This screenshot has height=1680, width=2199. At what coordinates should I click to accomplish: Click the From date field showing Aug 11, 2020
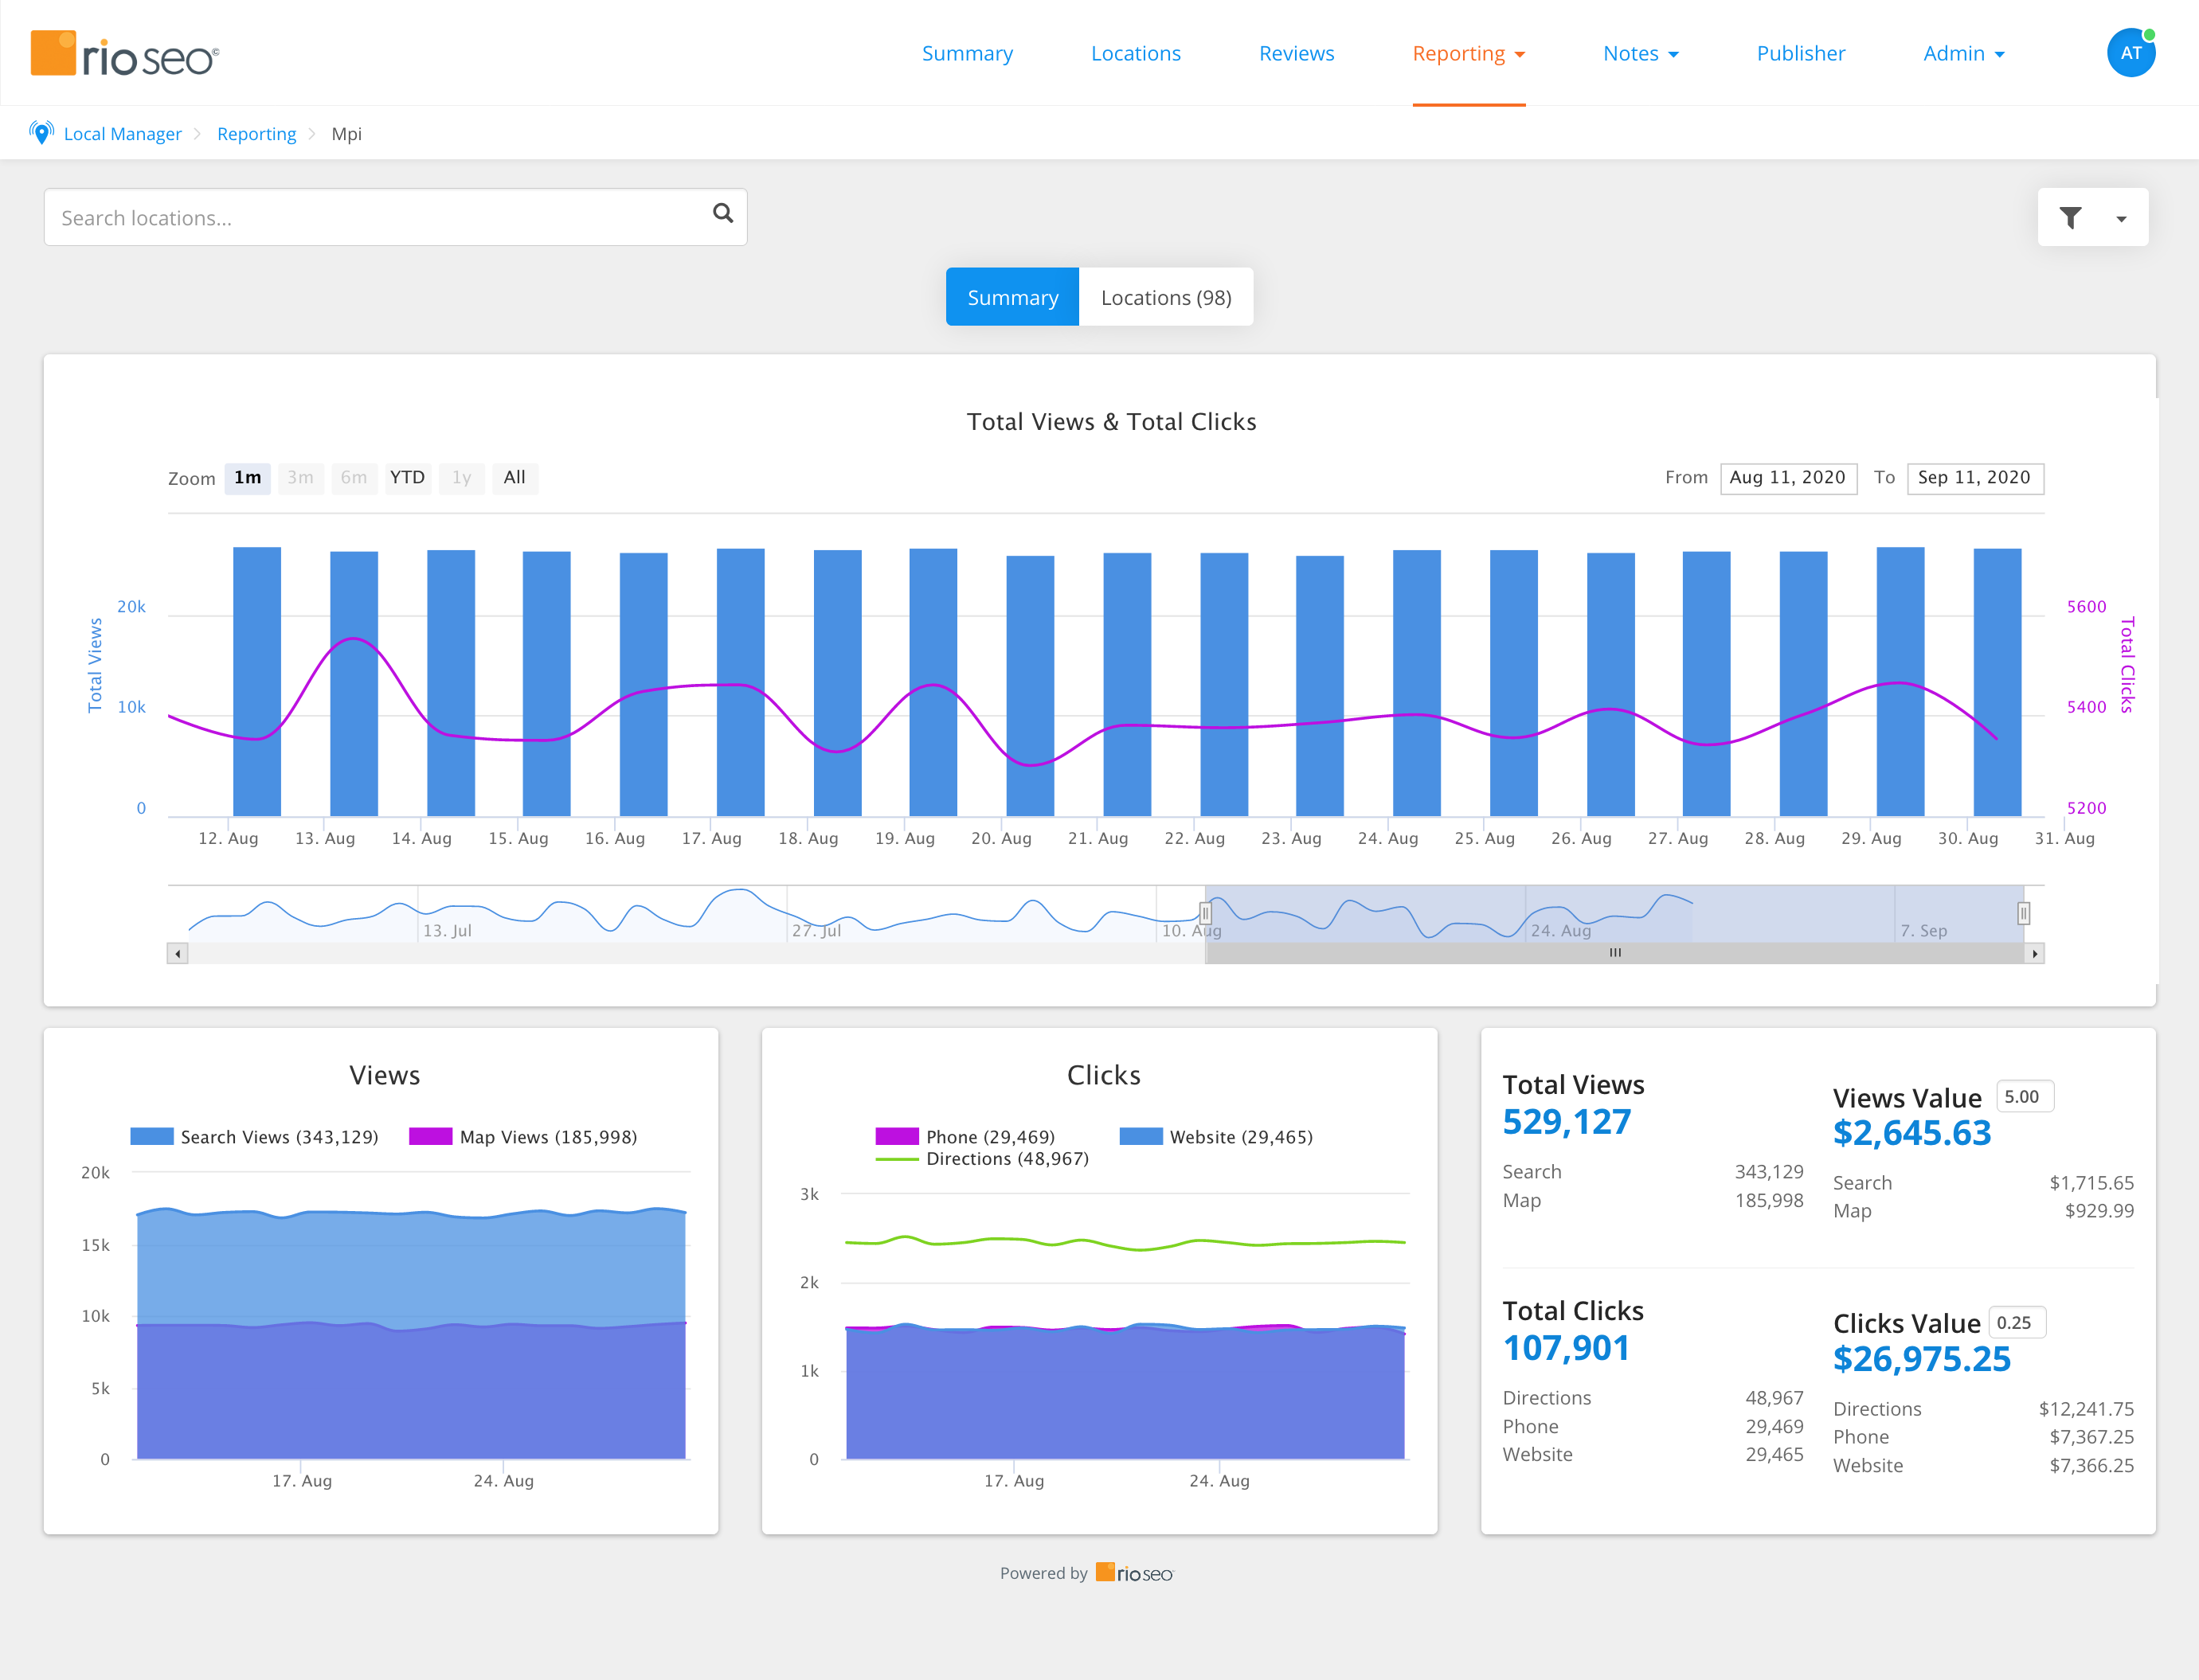1788,478
